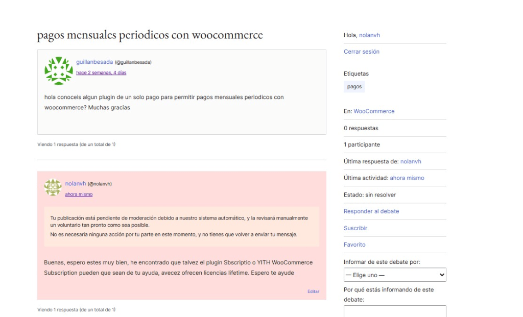Viewport: 523px width, 317px height.
Task: Subscribe via the Suscribir link
Action: (x=355, y=228)
